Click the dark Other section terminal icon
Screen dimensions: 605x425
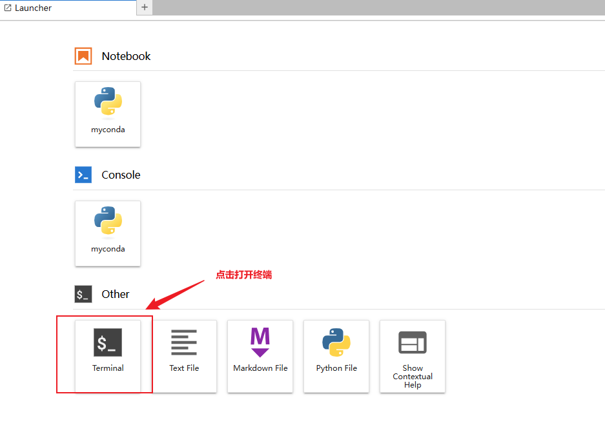pyautogui.click(x=83, y=294)
